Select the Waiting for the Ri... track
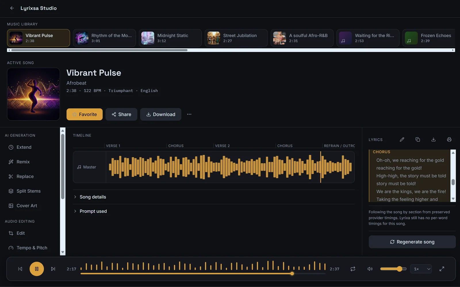This screenshot has height=287, width=460. click(x=368, y=38)
